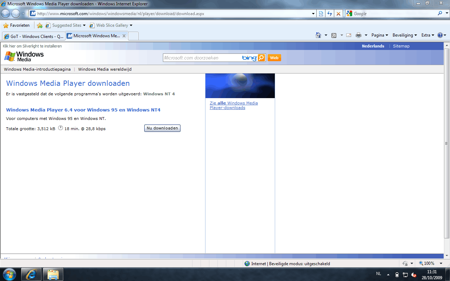Open Suggested Sites on favorites bar
This screenshot has height=281, width=450.
point(65,25)
